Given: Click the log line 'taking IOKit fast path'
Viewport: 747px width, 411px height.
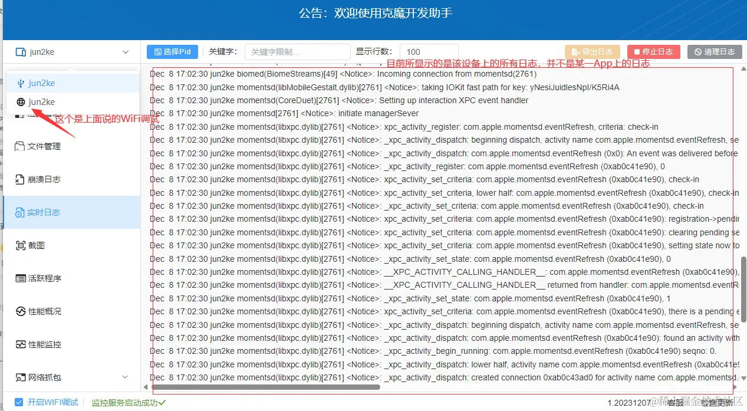Looking at the screenshot, I should (x=384, y=87).
